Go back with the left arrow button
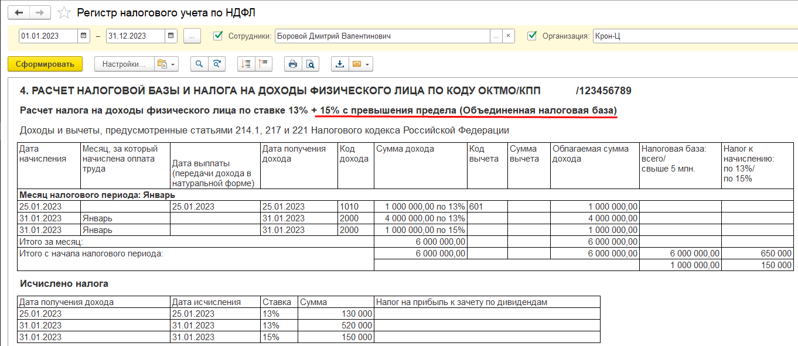798x346 pixels. click(18, 13)
